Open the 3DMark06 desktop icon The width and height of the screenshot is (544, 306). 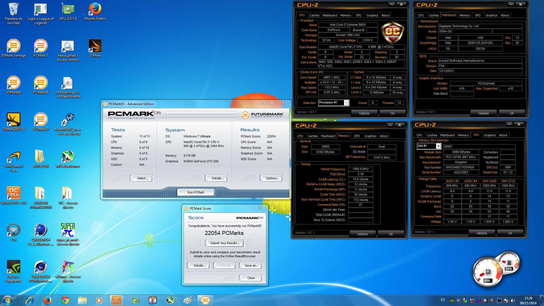[13, 85]
